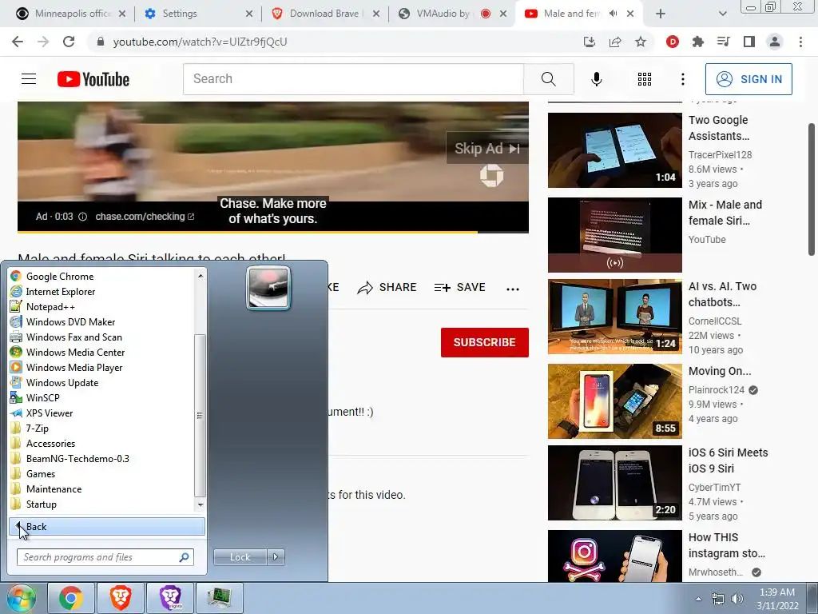Expand the shutdown options arrow beside Lock
Viewport: 818px width, 614px height.
pyautogui.click(x=276, y=557)
